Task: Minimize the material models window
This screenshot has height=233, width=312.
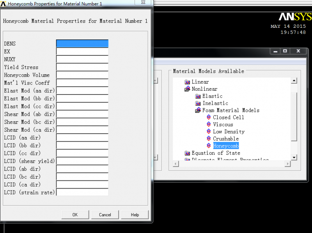Action: coord(275,51)
